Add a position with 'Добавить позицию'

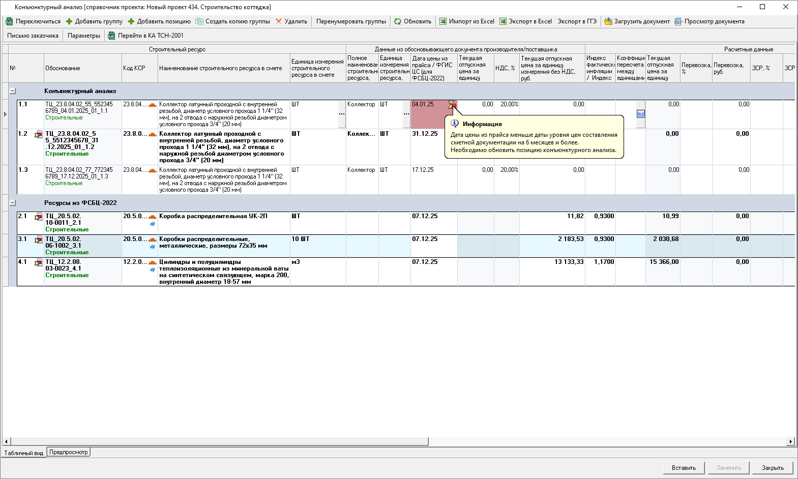coord(131,21)
